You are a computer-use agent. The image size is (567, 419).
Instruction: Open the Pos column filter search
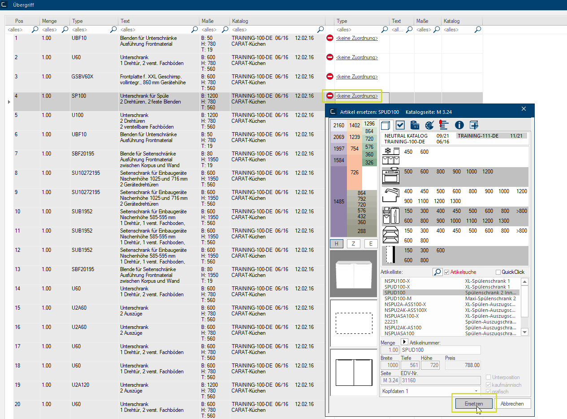pyautogui.click(x=35, y=30)
